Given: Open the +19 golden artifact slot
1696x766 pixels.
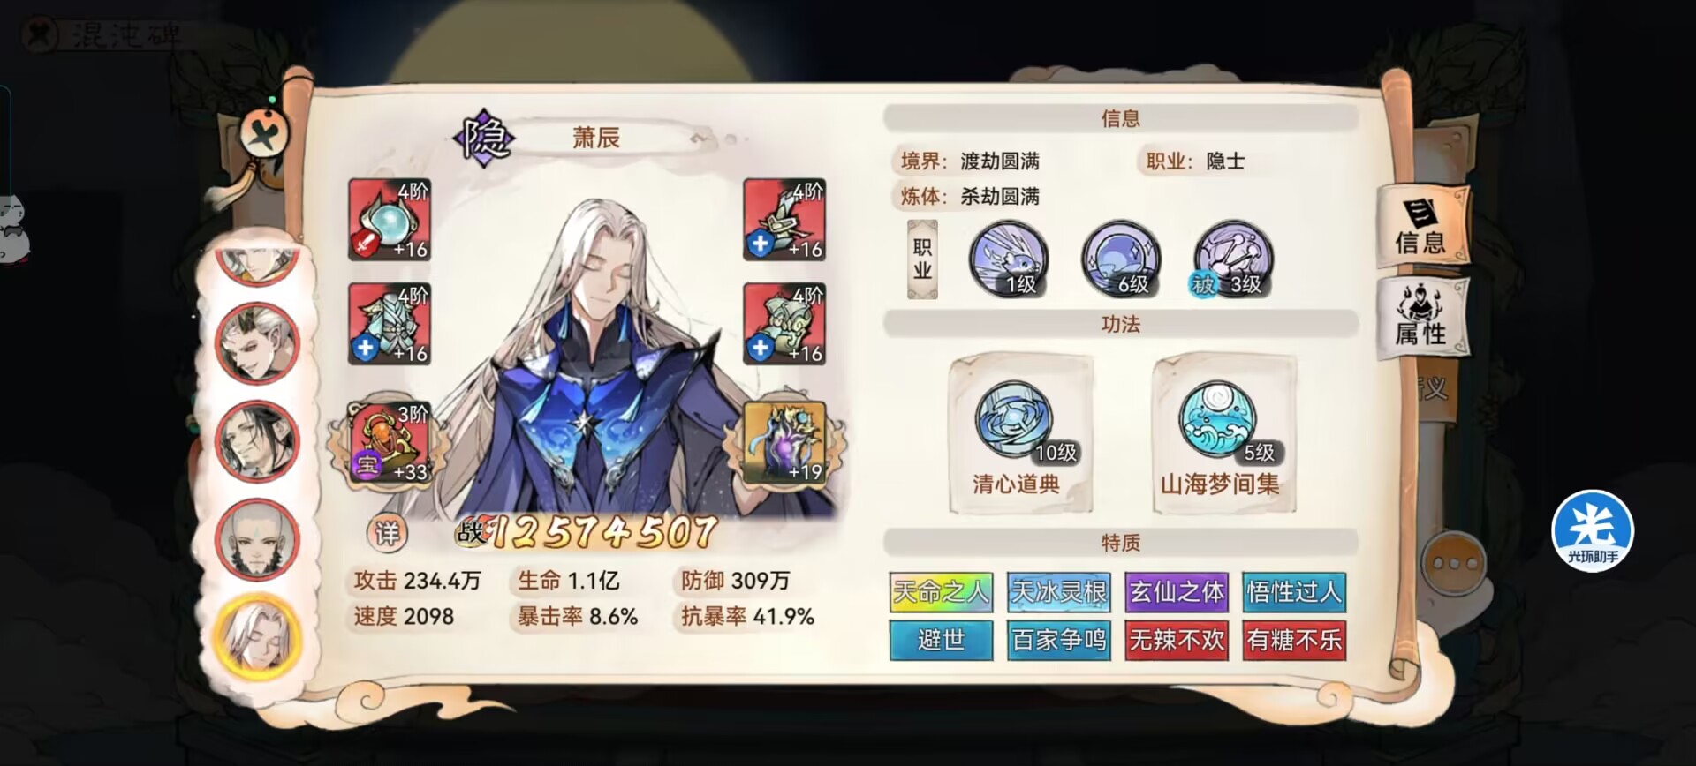Looking at the screenshot, I should coord(784,442).
